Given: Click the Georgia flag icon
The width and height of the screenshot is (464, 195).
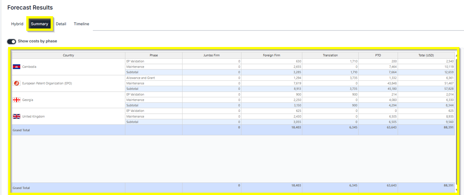Looking at the screenshot, I should click(x=17, y=100).
